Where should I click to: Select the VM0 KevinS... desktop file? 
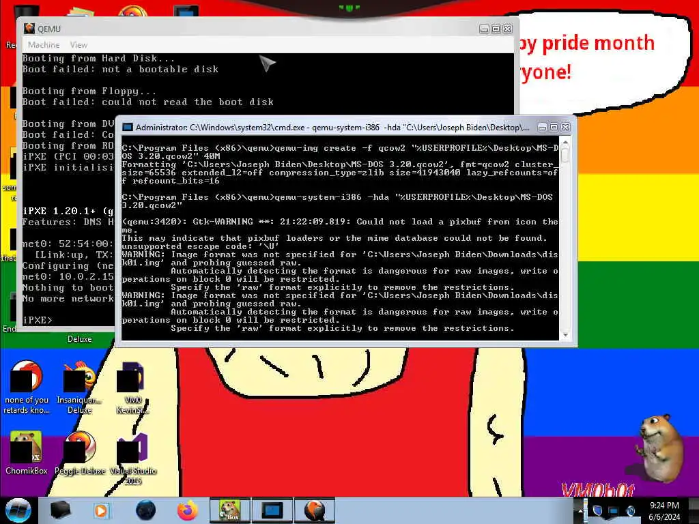[132, 388]
